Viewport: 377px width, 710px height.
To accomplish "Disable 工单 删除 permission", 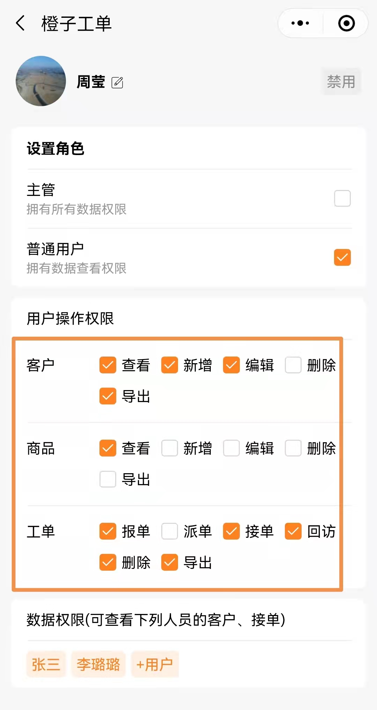I will [108, 562].
